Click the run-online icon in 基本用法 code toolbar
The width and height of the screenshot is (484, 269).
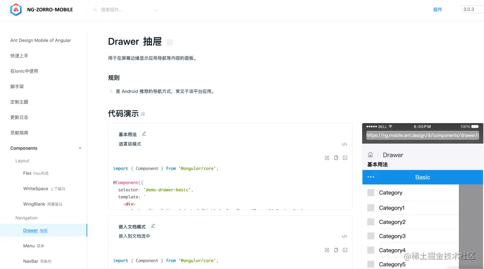pos(345,158)
